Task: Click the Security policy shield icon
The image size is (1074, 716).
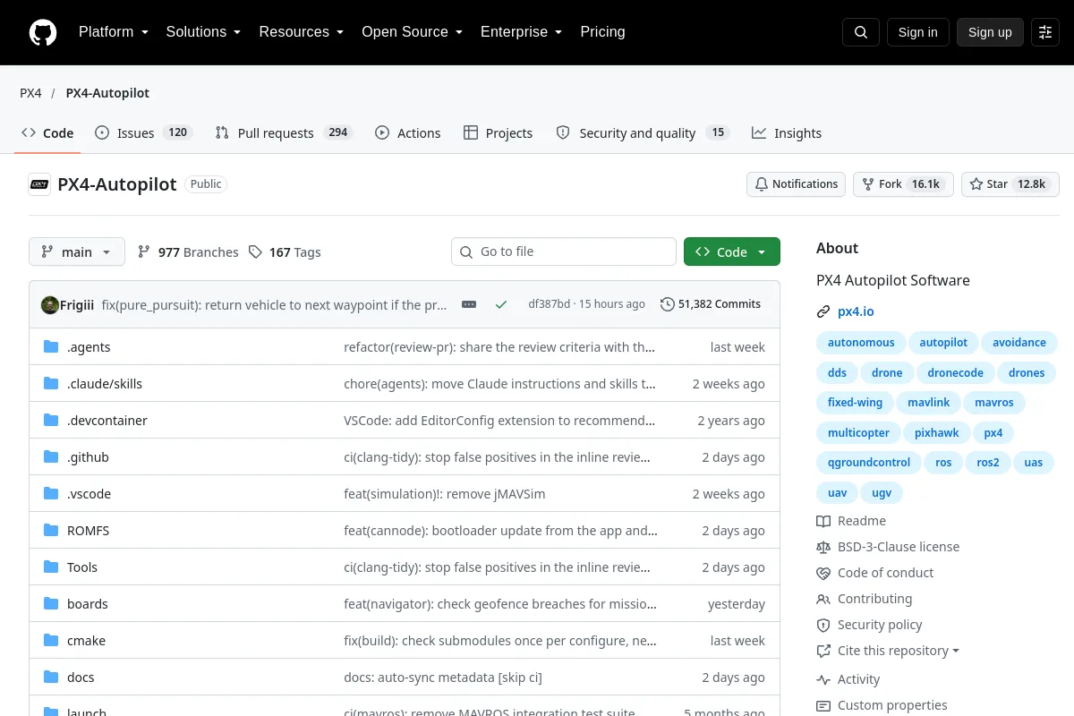Action: (x=823, y=625)
